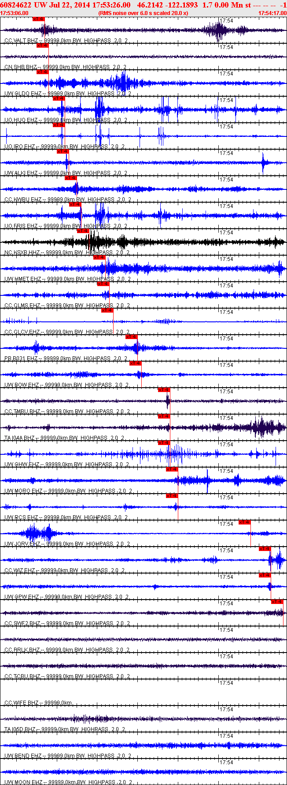Select the red pick marker on CC KWBU trace
The image size is (287, 785).
tap(71, 178)
